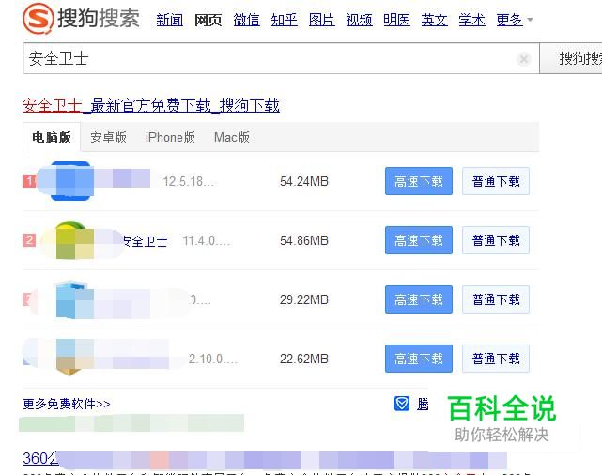Click 高速下载 for the 54.86MB item
Screen dimensions: 602x475
[419, 240]
